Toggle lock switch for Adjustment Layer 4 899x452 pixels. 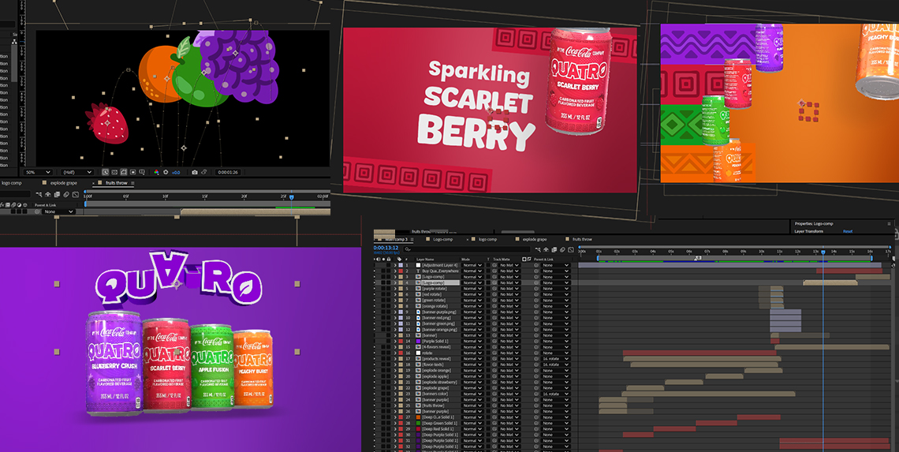390,265
